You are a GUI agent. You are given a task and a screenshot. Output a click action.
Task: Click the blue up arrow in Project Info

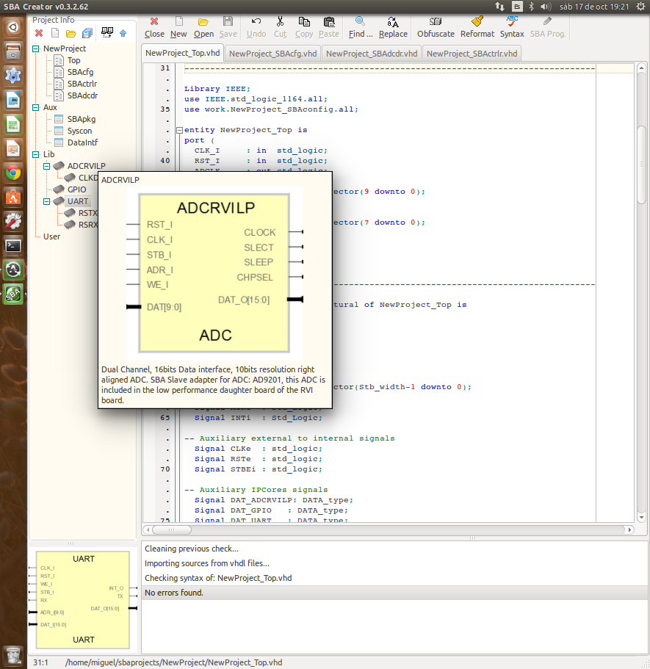(x=123, y=33)
